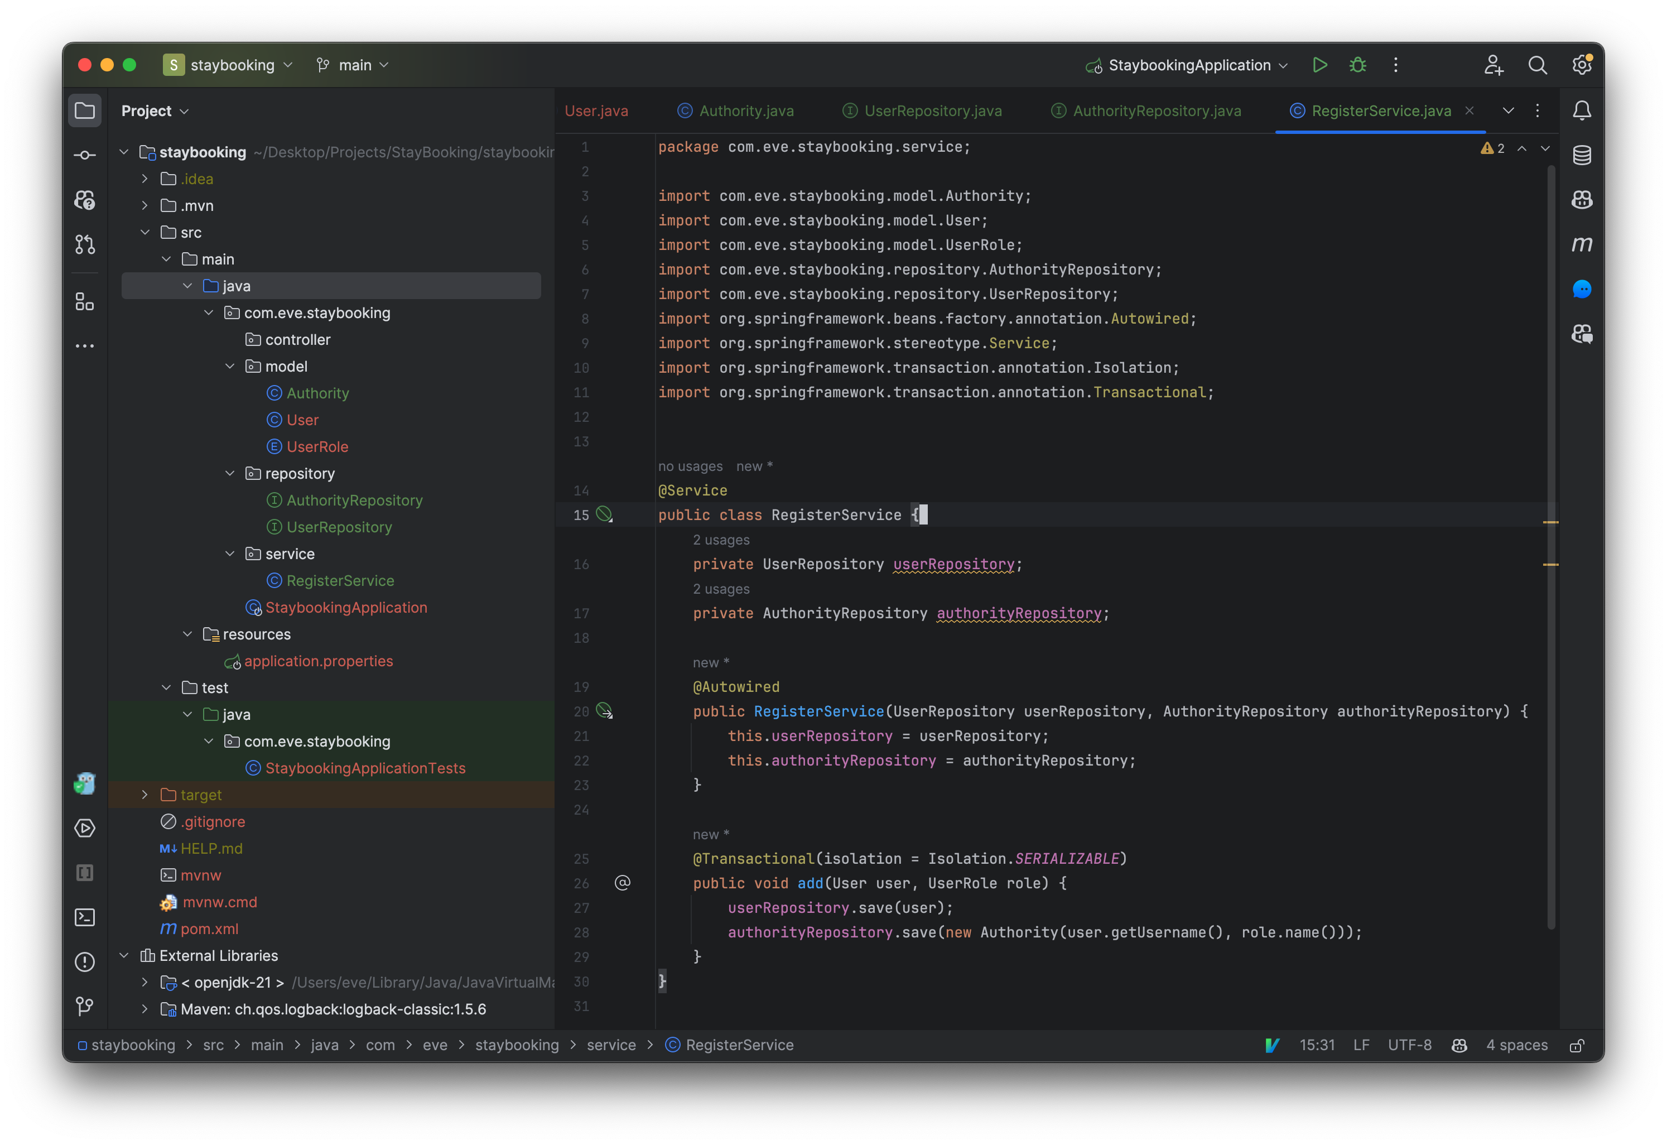
Task: Expand the target folder node
Action: [x=144, y=794]
